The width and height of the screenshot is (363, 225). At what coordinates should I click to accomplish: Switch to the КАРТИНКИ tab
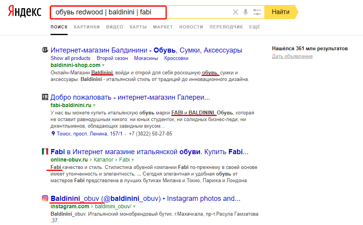[x=87, y=27]
